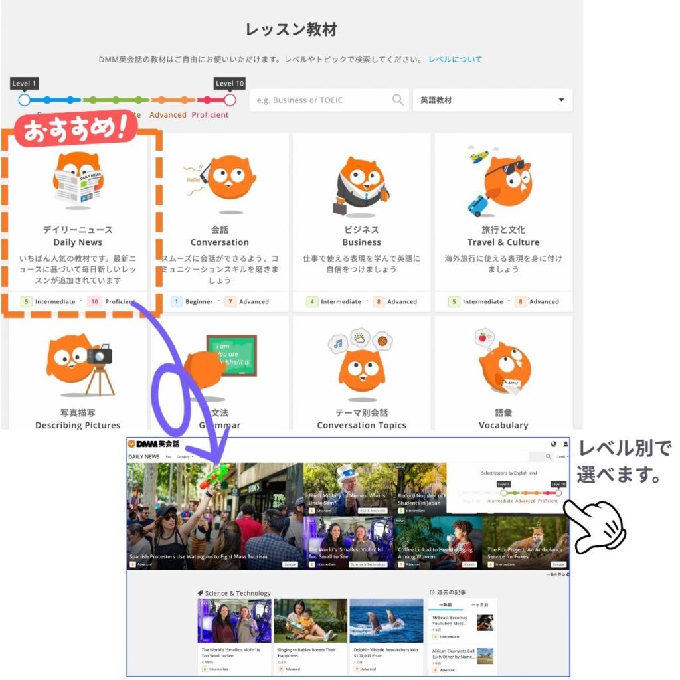Click the Science & Technology section heading
This screenshot has width=680, height=680.
coord(238,593)
